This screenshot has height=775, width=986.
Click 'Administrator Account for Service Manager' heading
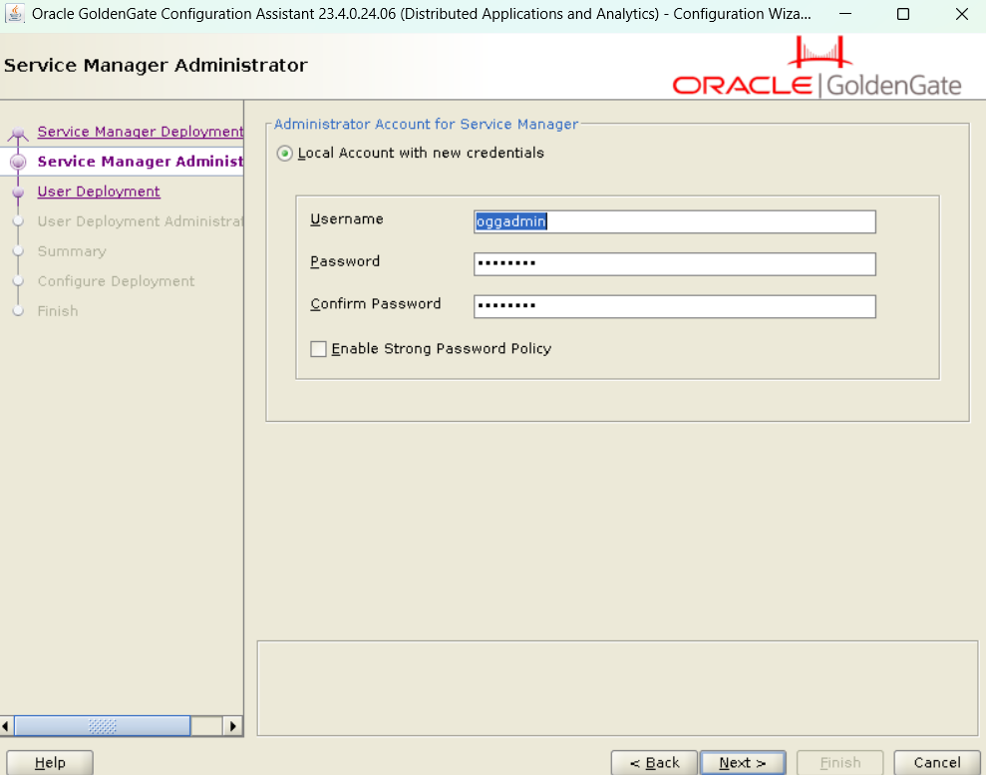click(x=426, y=125)
